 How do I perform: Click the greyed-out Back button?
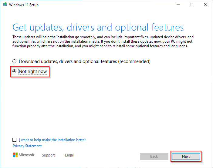click(154, 156)
